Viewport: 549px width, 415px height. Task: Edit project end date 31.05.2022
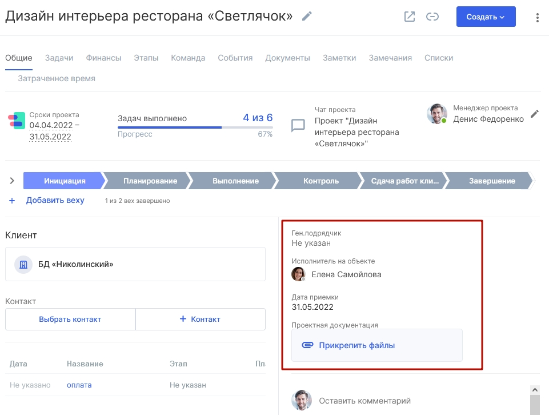click(50, 137)
